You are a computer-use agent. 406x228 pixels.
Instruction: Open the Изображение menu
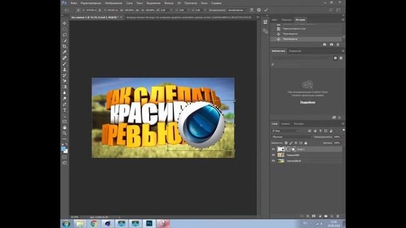click(114, 3)
